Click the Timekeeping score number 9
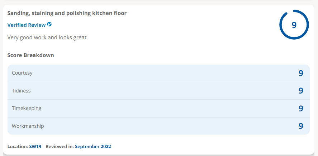Image resolution: width=318 pixels, height=156 pixels. 301,109
